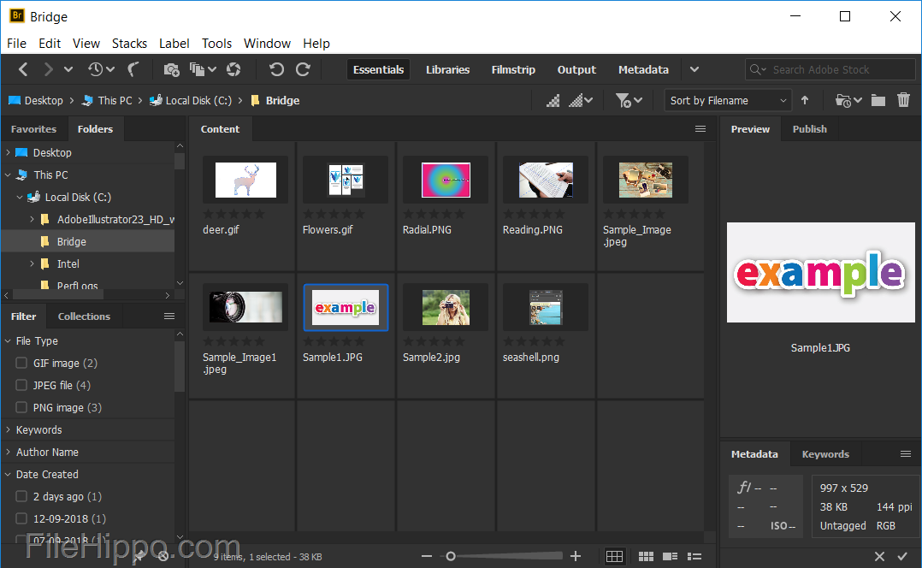Create a new folder
The image size is (922, 568).
[x=878, y=100]
